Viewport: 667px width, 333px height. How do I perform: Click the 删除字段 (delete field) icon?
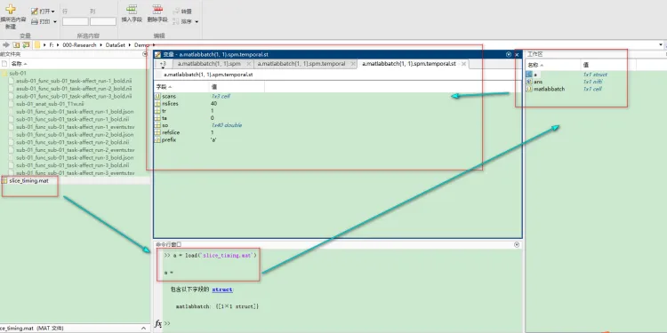[157, 10]
